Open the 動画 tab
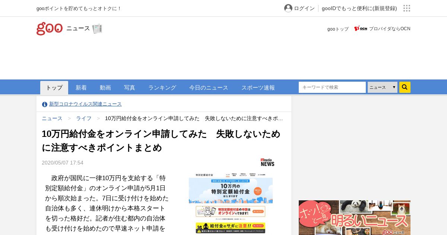The height and width of the screenshot is (235, 447). (x=105, y=88)
